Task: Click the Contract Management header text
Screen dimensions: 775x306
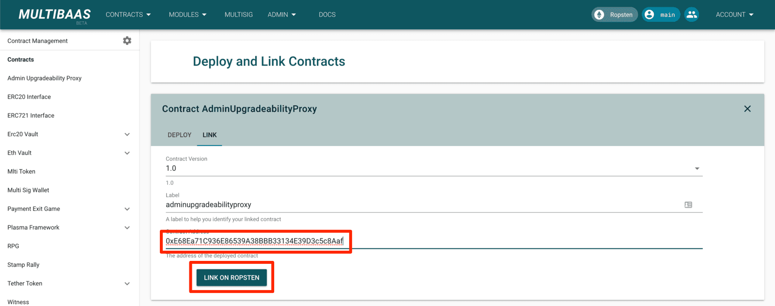Action: coord(37,41)
